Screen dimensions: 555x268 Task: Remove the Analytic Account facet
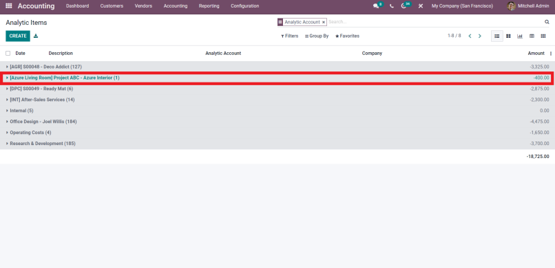323,22
